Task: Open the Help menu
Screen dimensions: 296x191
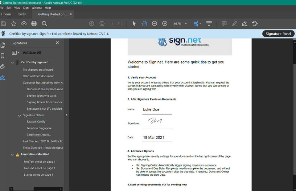Action: click(48, 8)
